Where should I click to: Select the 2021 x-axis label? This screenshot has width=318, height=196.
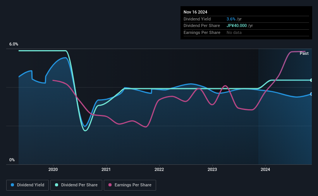(x=106, y=169)
